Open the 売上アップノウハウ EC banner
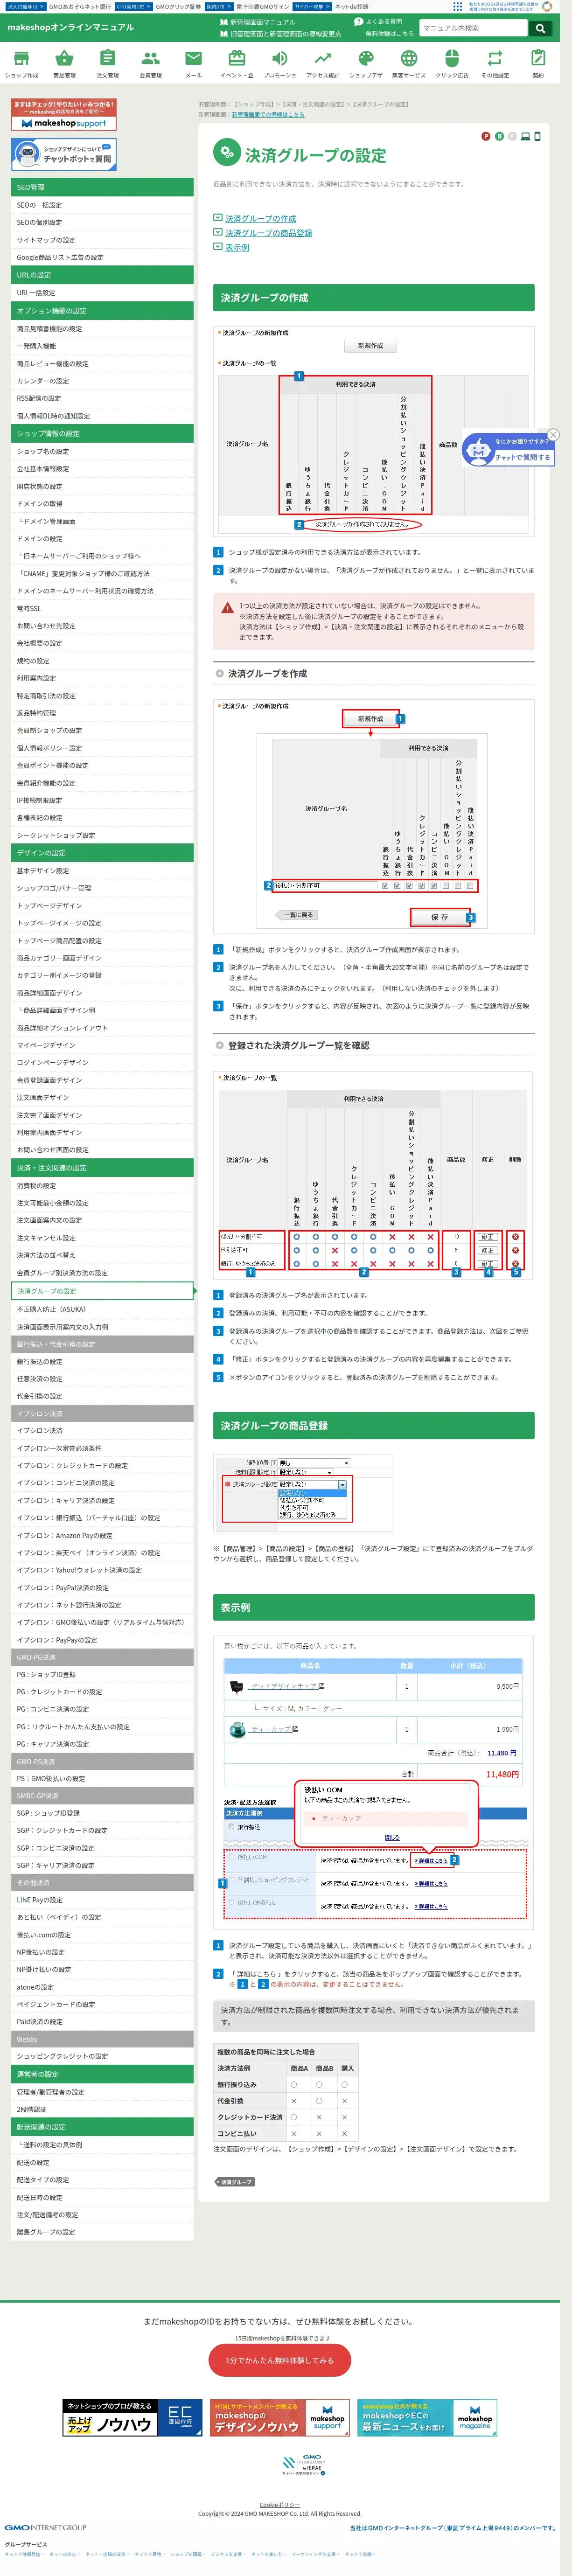 click(x=132, y=2418)
